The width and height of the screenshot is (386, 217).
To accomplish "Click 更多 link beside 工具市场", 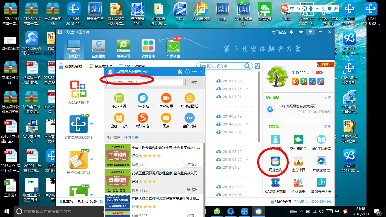I will pos(328,126).
